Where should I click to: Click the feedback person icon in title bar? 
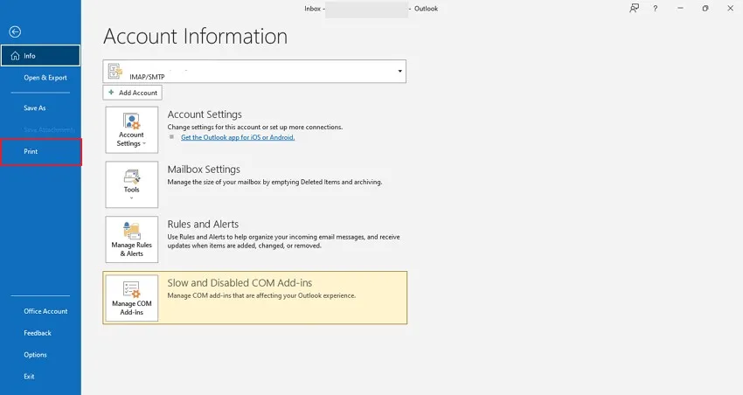coord(634,9)
